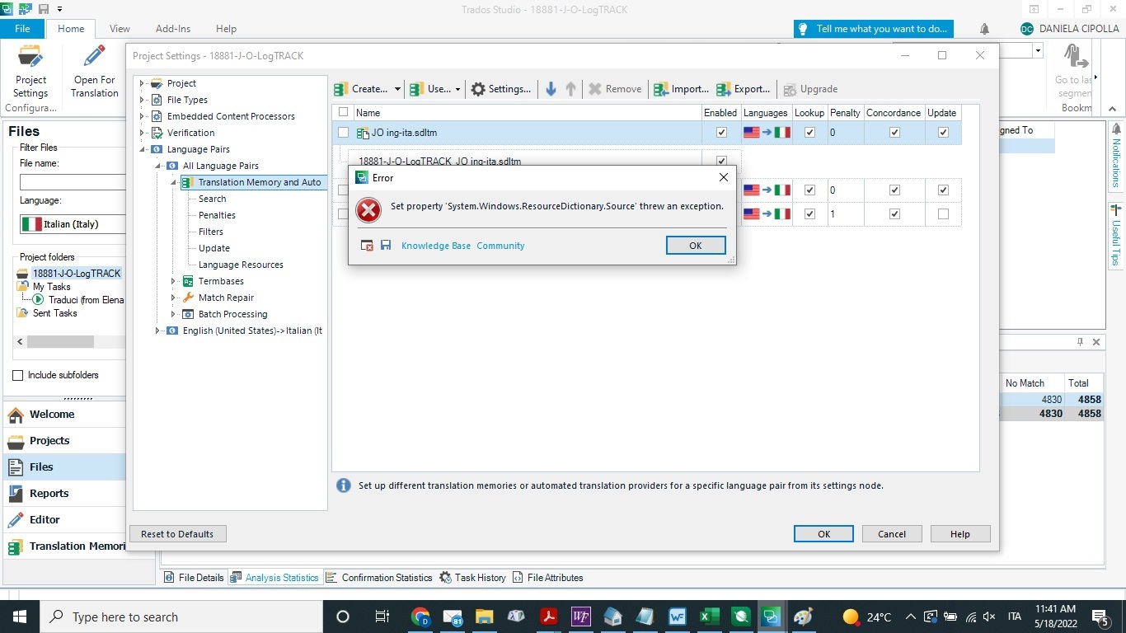The width and height of the screenshot is (1126, 633).
Task: Toggle the select-all checkbox beside the Name header
Action: coord(344,112)
